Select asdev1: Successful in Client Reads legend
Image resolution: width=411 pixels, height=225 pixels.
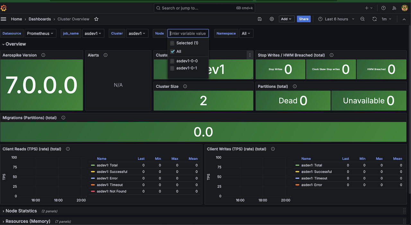tap(112, 172)
